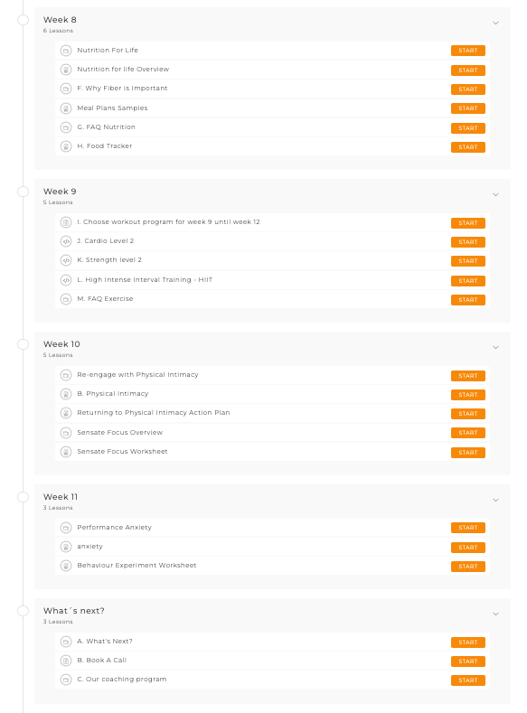
Task: Toggle the What's next progress circle on timeline
Action: pyautogui.click(x=23, y=611)
